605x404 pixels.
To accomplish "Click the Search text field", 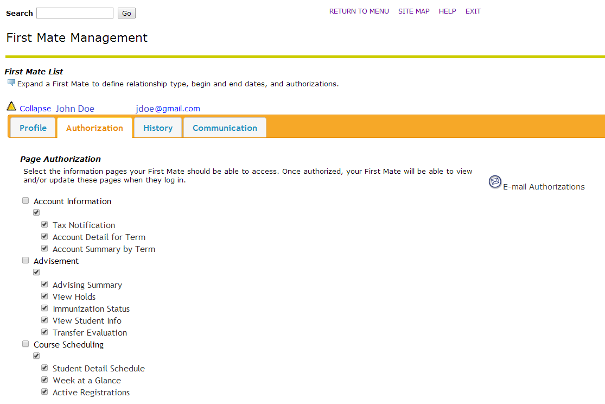I will click(75, 13).
